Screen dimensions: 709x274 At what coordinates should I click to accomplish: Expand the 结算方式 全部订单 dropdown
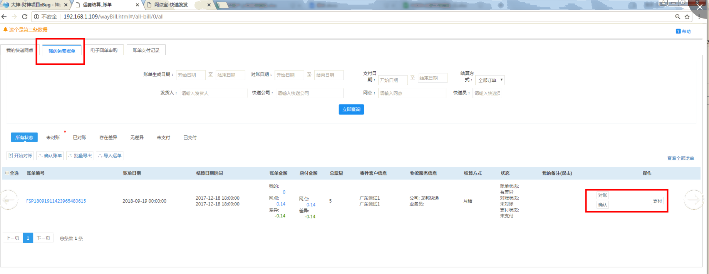[x=489, y=80]
